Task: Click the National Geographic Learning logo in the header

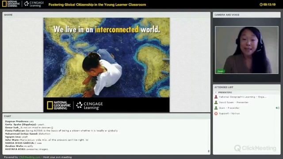Action: pyautogui.click(x=11, y=4)
